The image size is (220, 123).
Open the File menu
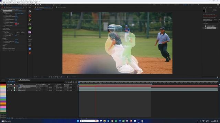pos(1,3)
